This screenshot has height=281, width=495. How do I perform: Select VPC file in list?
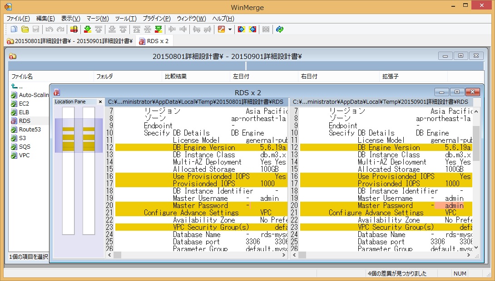[x=20, y=155]
